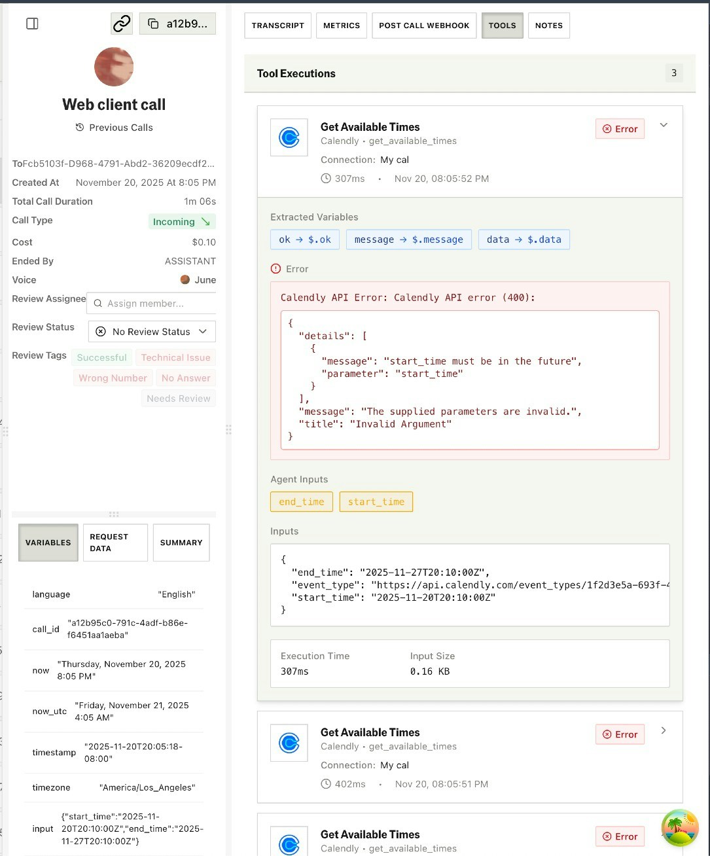The height and width of the screenshot is (856, 710).
Task: Click the Web client call avatar image
Action: click(x=114, y=67)
